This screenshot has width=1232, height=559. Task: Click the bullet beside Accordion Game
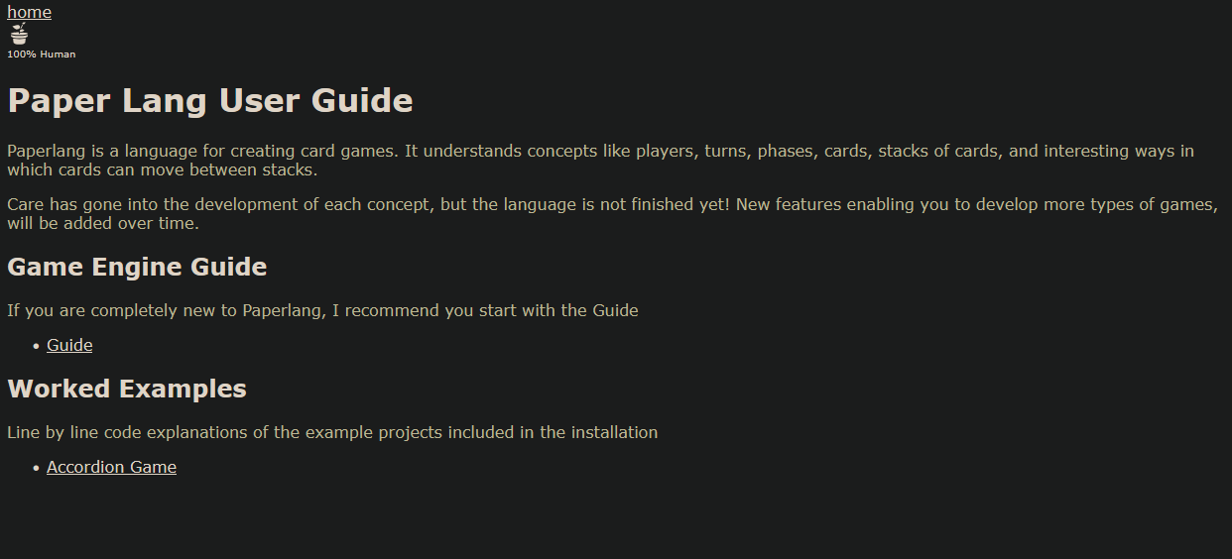point(36,468)
